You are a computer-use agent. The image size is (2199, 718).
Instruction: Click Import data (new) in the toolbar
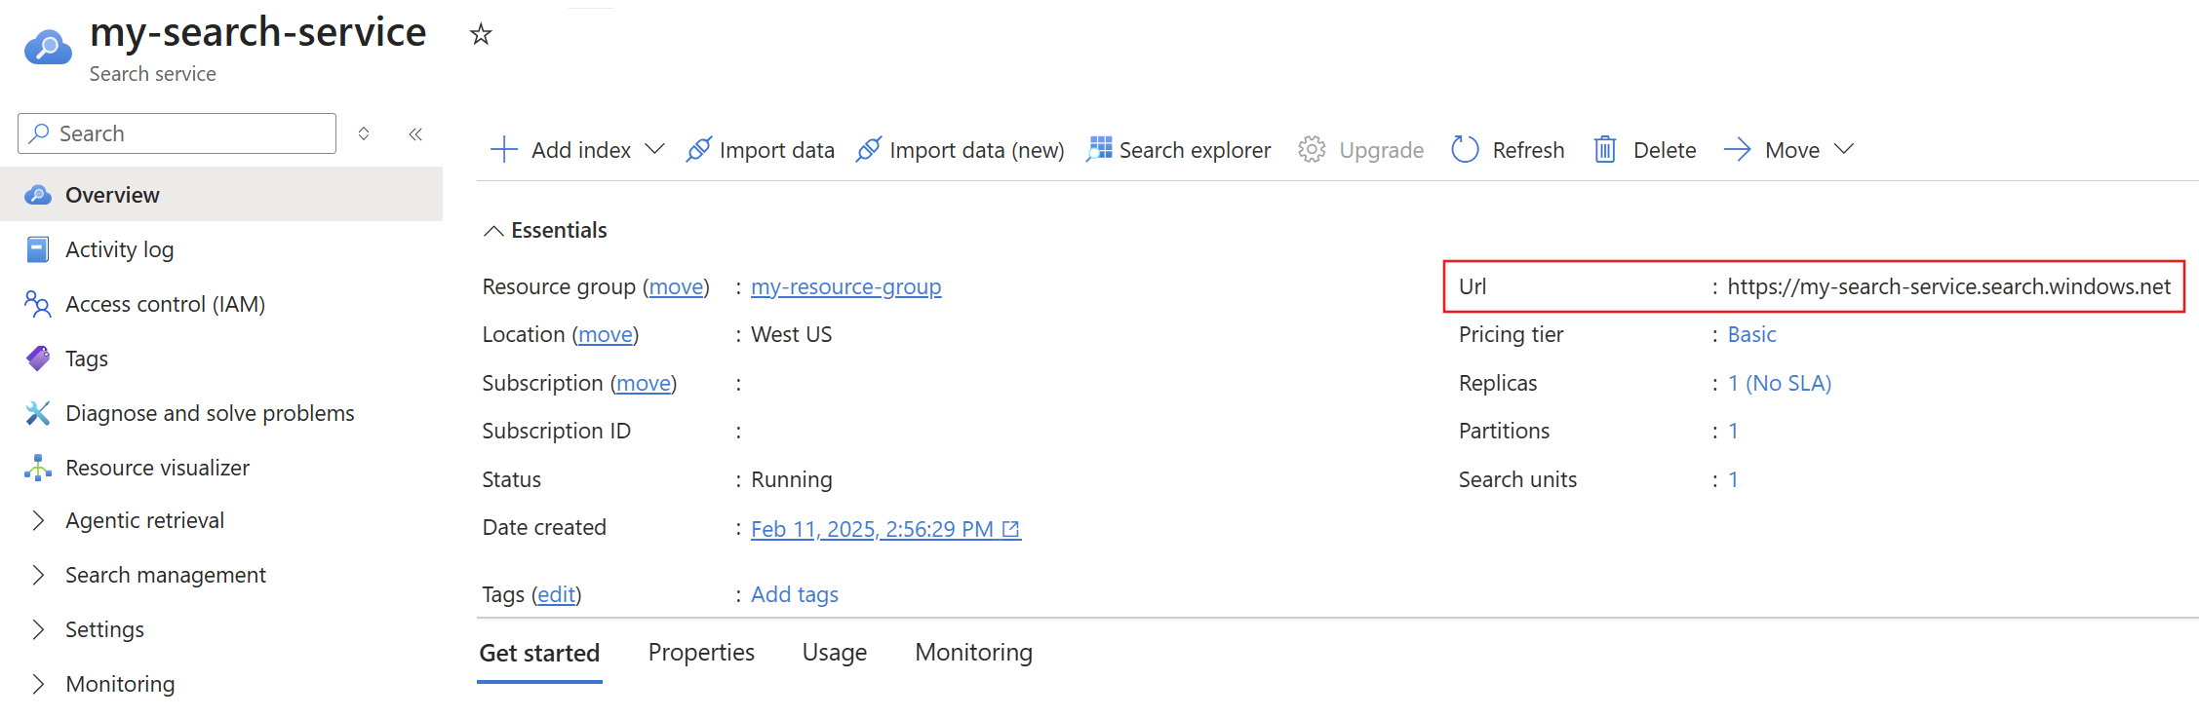pos(960,150)
